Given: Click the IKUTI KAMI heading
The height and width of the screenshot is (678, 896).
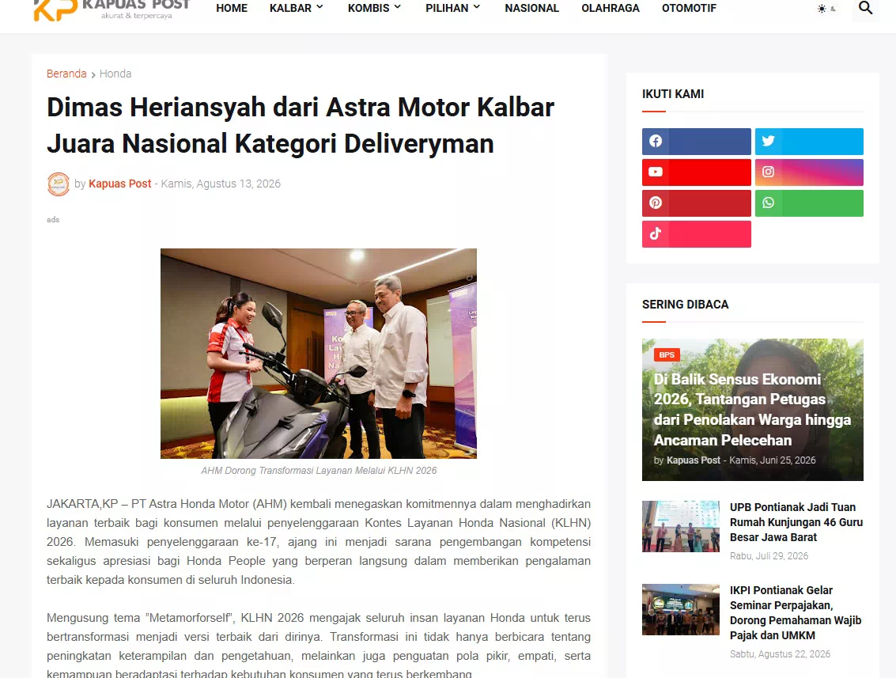Looking at the screenshot, I should 672,94.
